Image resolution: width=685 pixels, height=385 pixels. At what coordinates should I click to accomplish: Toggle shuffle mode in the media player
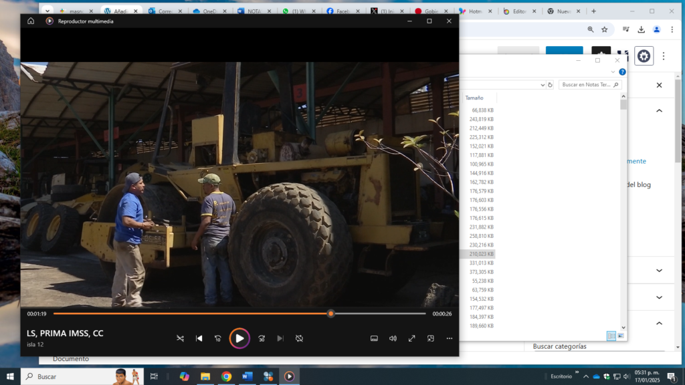pos(180,338)
